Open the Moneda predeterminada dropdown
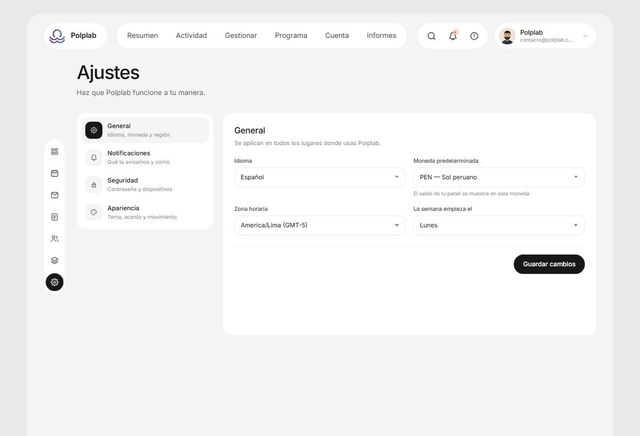The width and height of the screenshot is (640, 436). [499, 177]
